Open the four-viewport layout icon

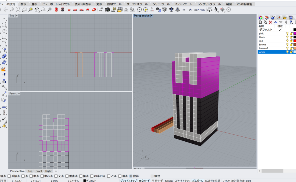tap(120, 10)
